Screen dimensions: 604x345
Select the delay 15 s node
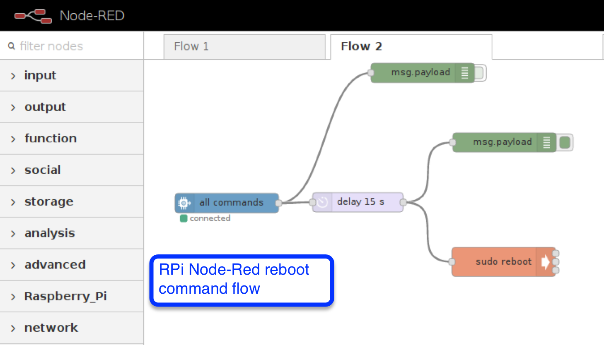(358, 202)
